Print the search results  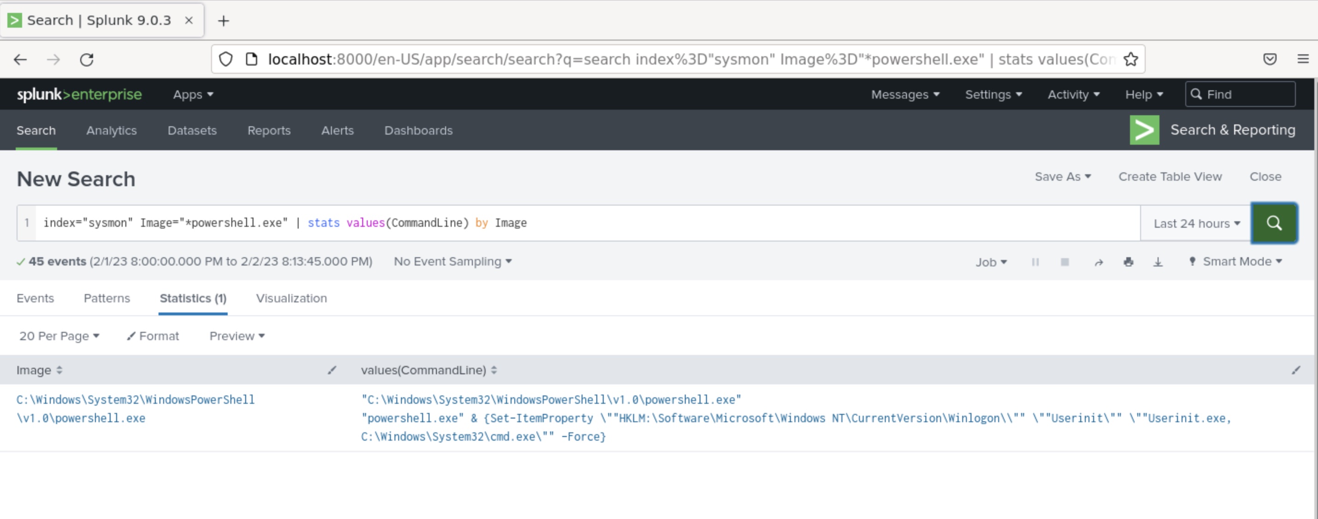(1128, 262)
